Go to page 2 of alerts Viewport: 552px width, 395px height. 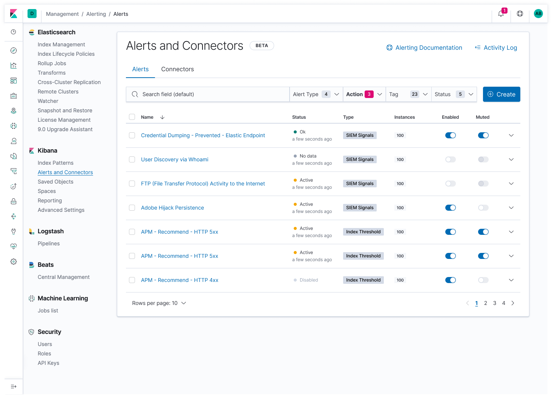pyautogui.click(x=486, y=303)
